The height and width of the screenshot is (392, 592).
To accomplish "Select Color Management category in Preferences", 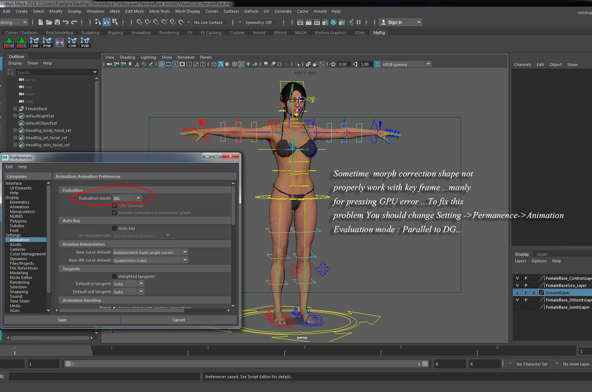I will point(28,254).
